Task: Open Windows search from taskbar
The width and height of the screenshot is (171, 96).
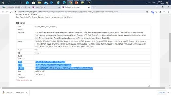Action: tap(9, 2)
